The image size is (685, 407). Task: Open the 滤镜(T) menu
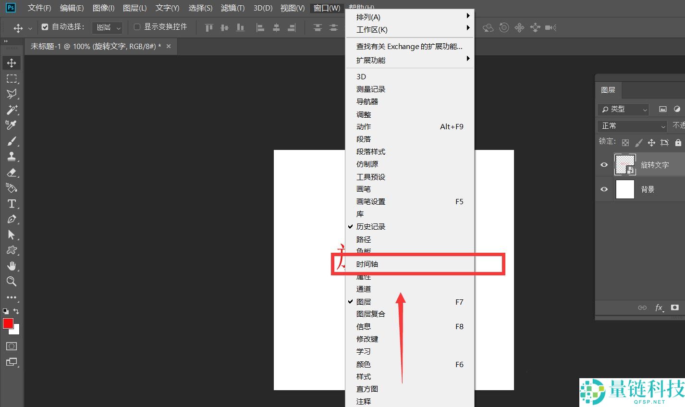click(232, 8)
